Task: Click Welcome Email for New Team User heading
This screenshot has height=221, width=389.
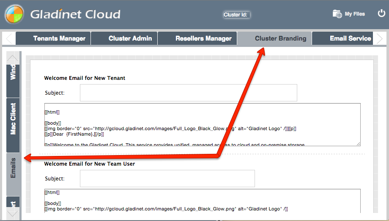Action: (x=90, y=164)
